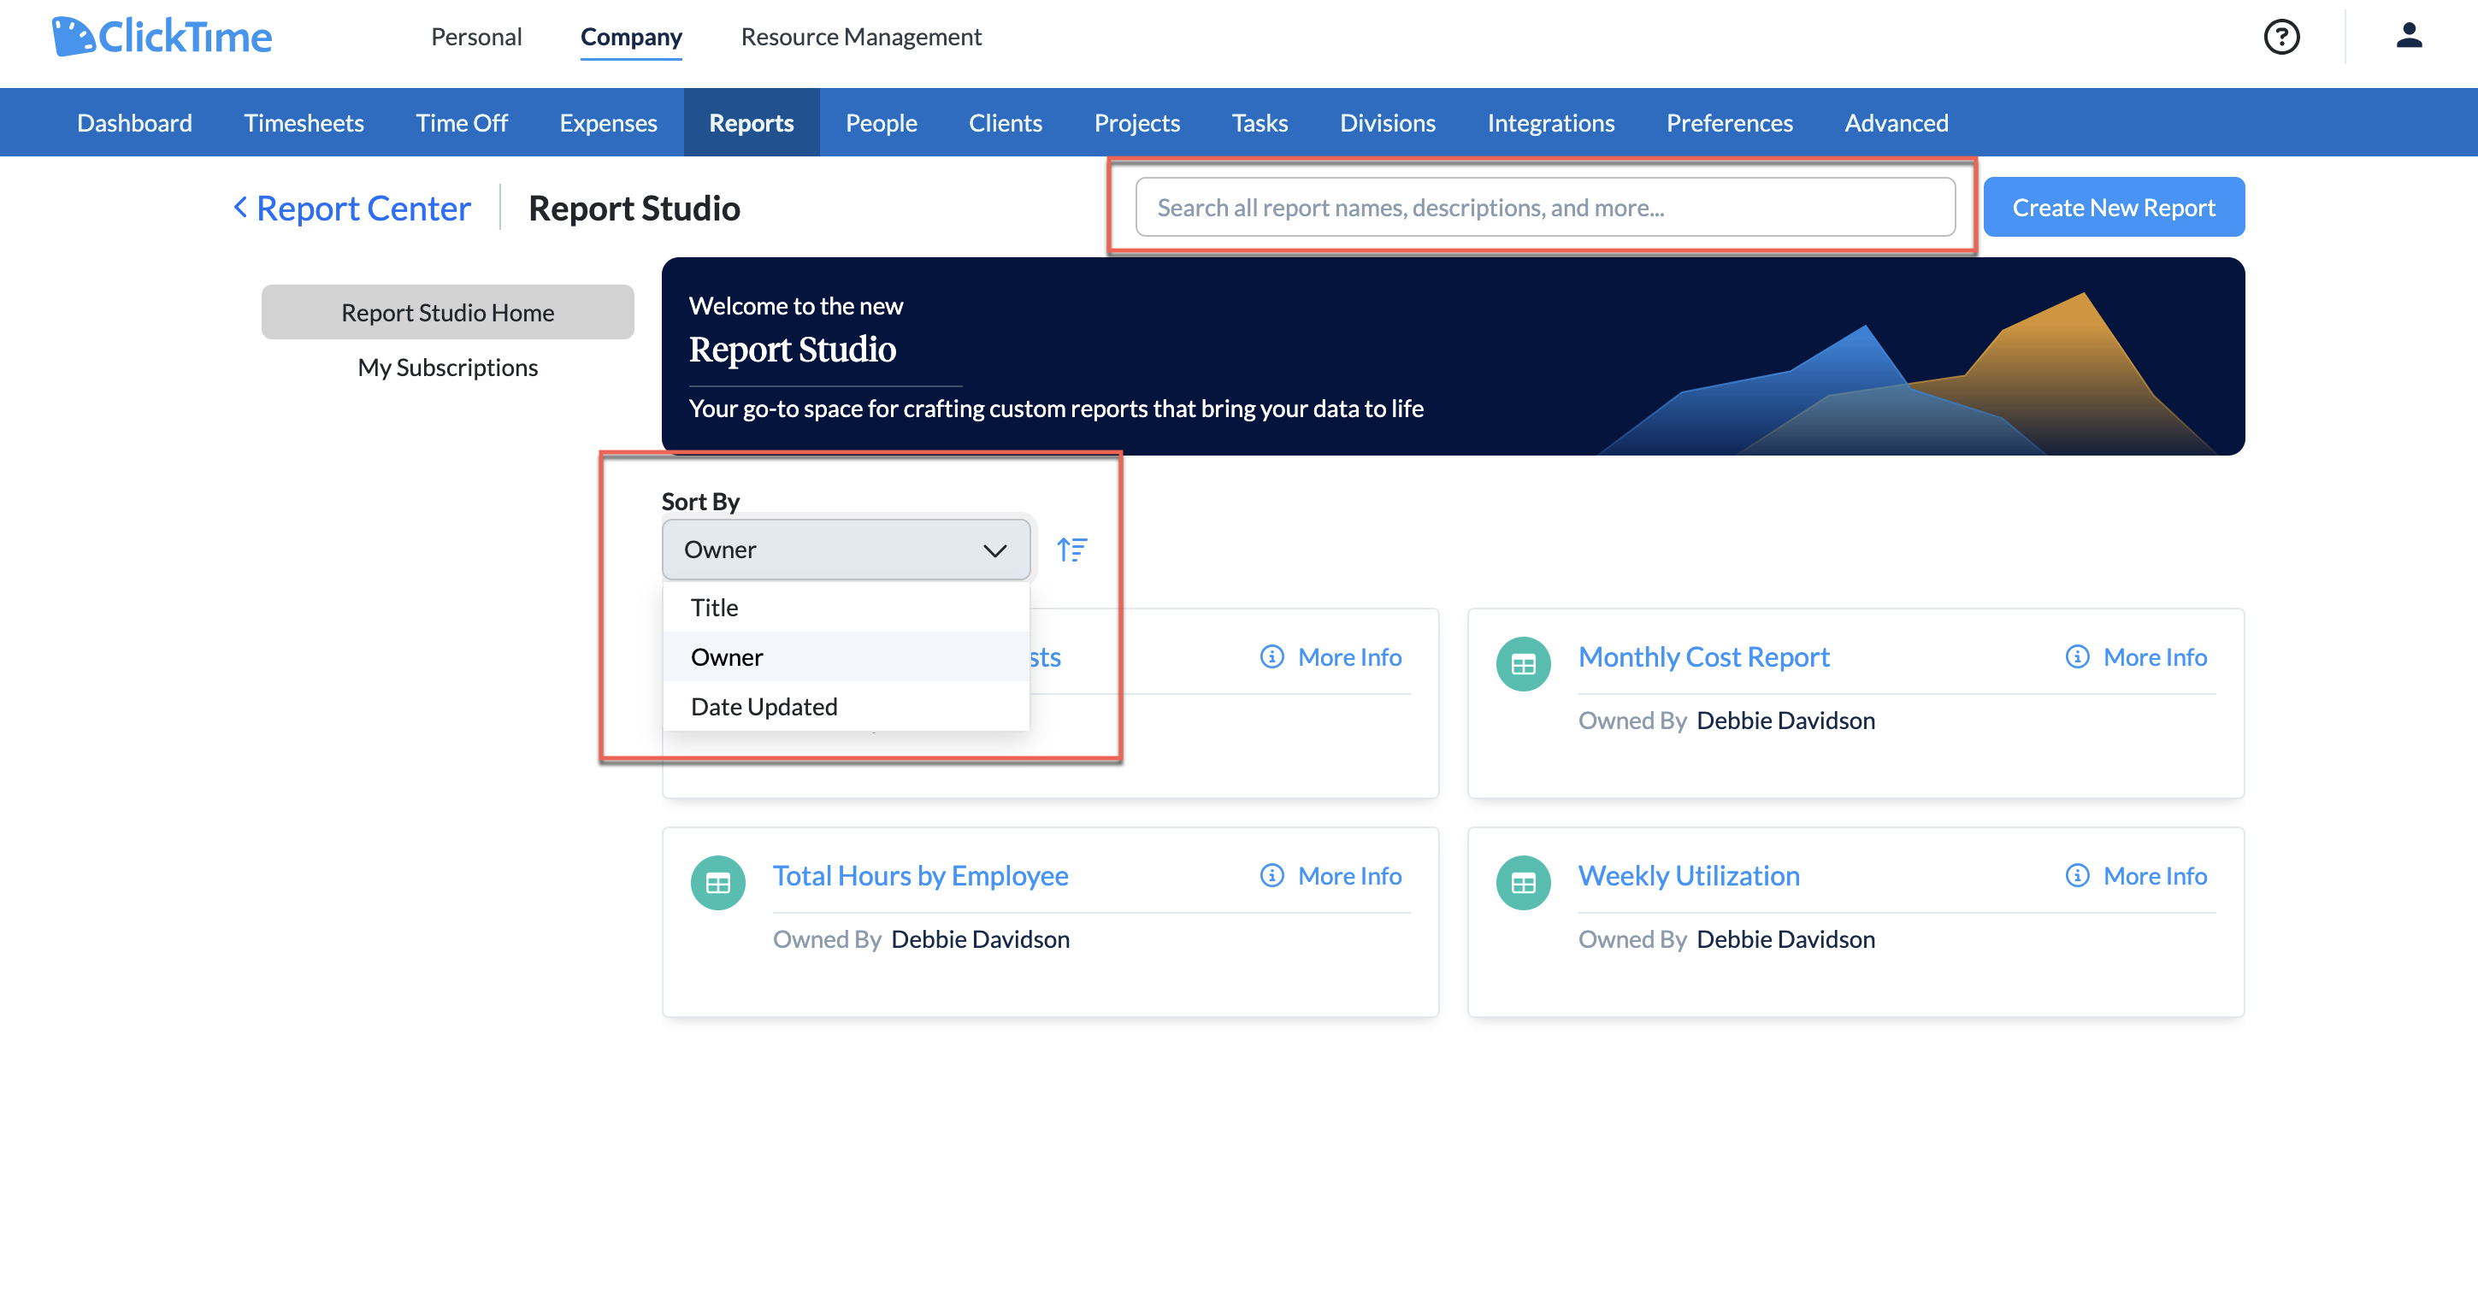2478x1294 pixels.
Task: Select Report Studio Home in sidebar
Action: click(447, 311)
